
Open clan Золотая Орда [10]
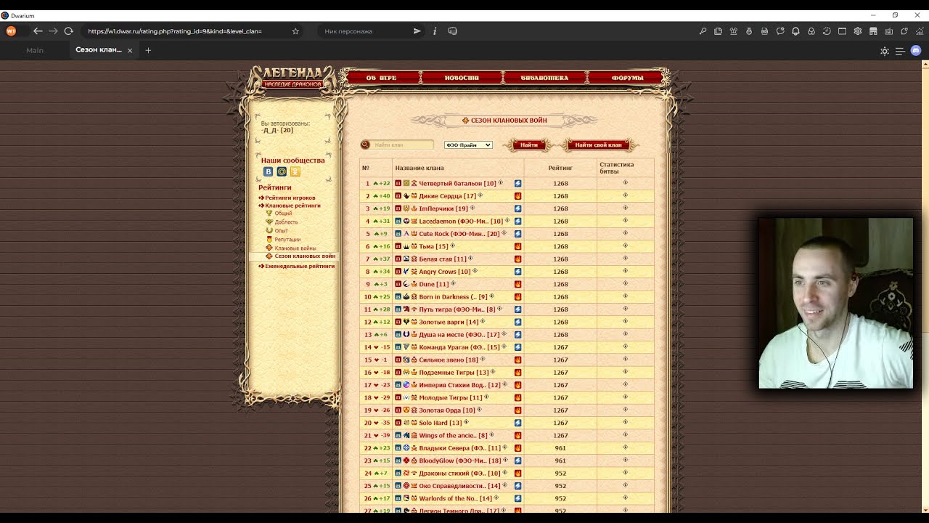[x=447, y=410]
